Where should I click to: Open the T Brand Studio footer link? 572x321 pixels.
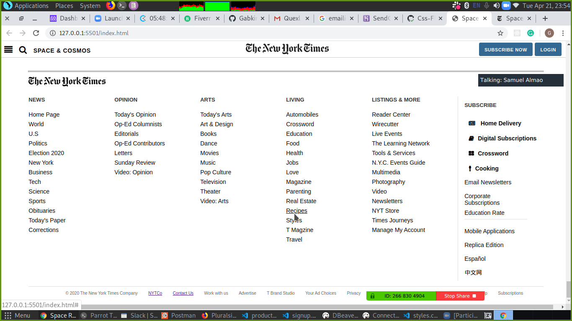[281, 293]
